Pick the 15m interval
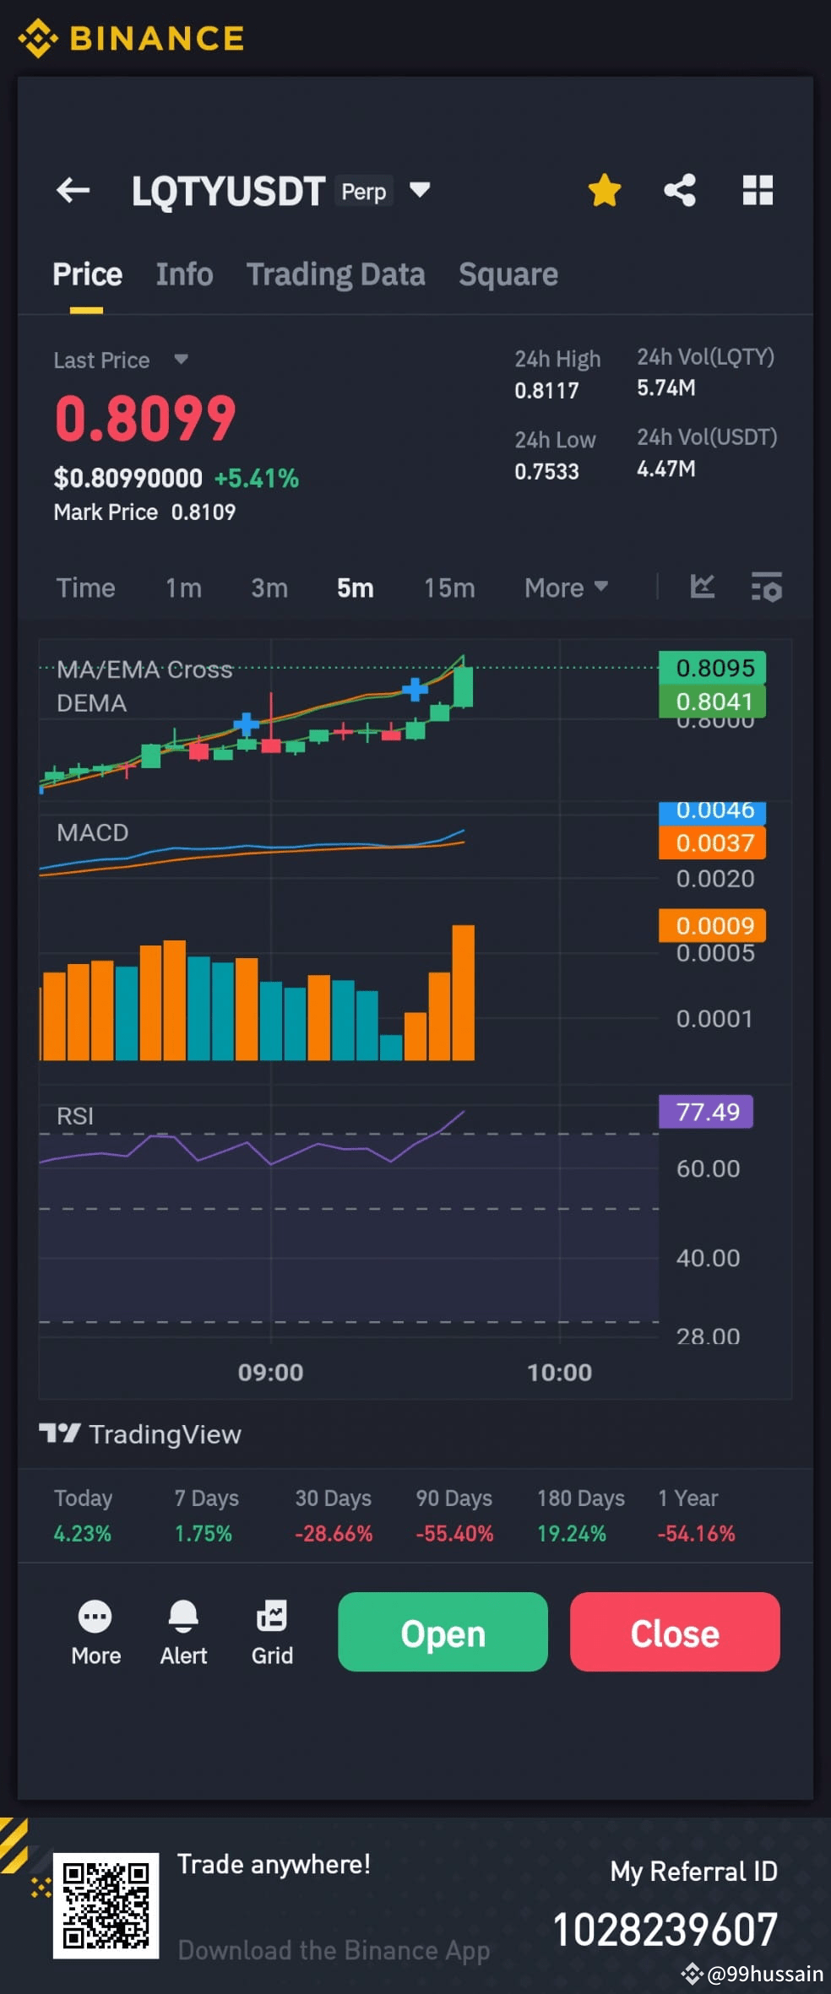831x1994 pixels. (x=449, y=588)
